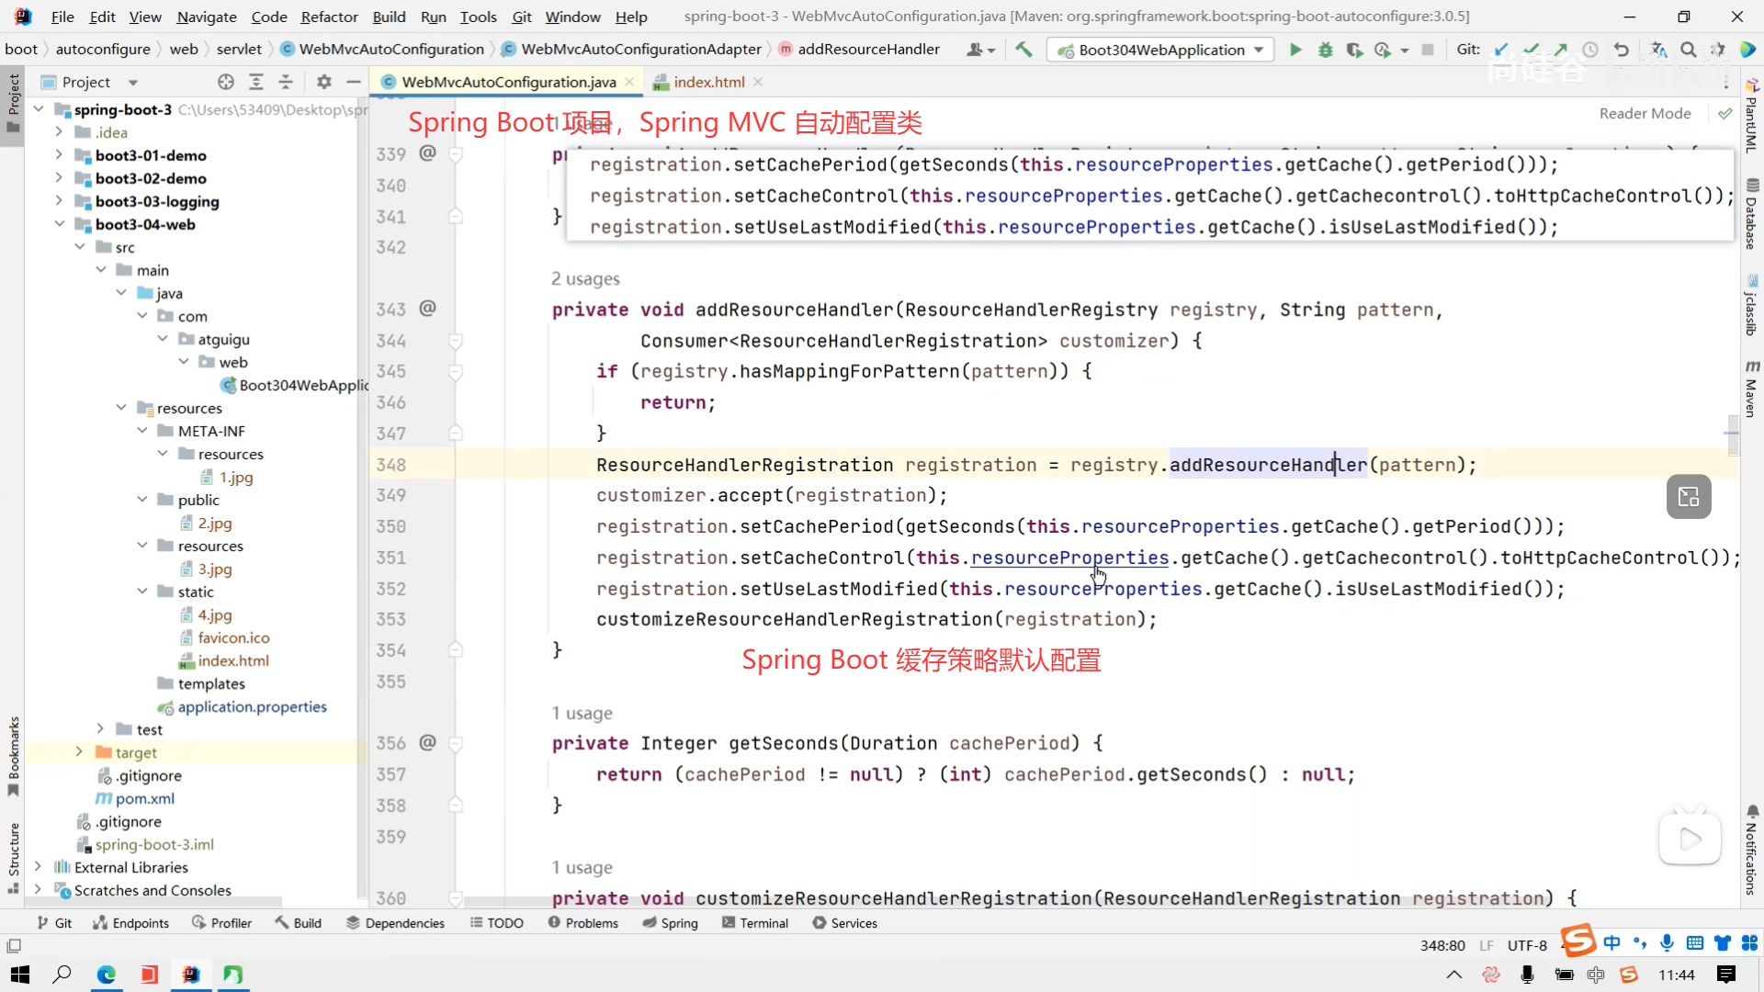This screenshot has height=992, width=1764.
Task: Start debugging with the bug icon
Action: tap(1325, 50)
